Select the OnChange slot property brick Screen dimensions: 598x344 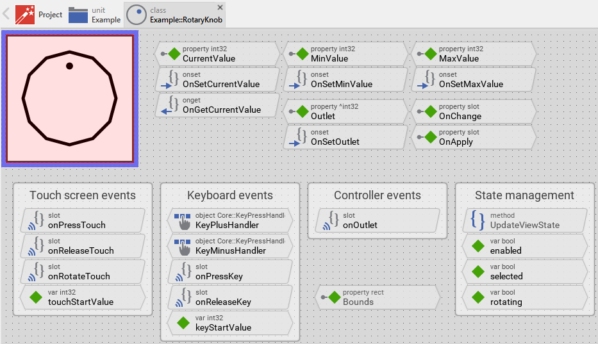(472, 111)
